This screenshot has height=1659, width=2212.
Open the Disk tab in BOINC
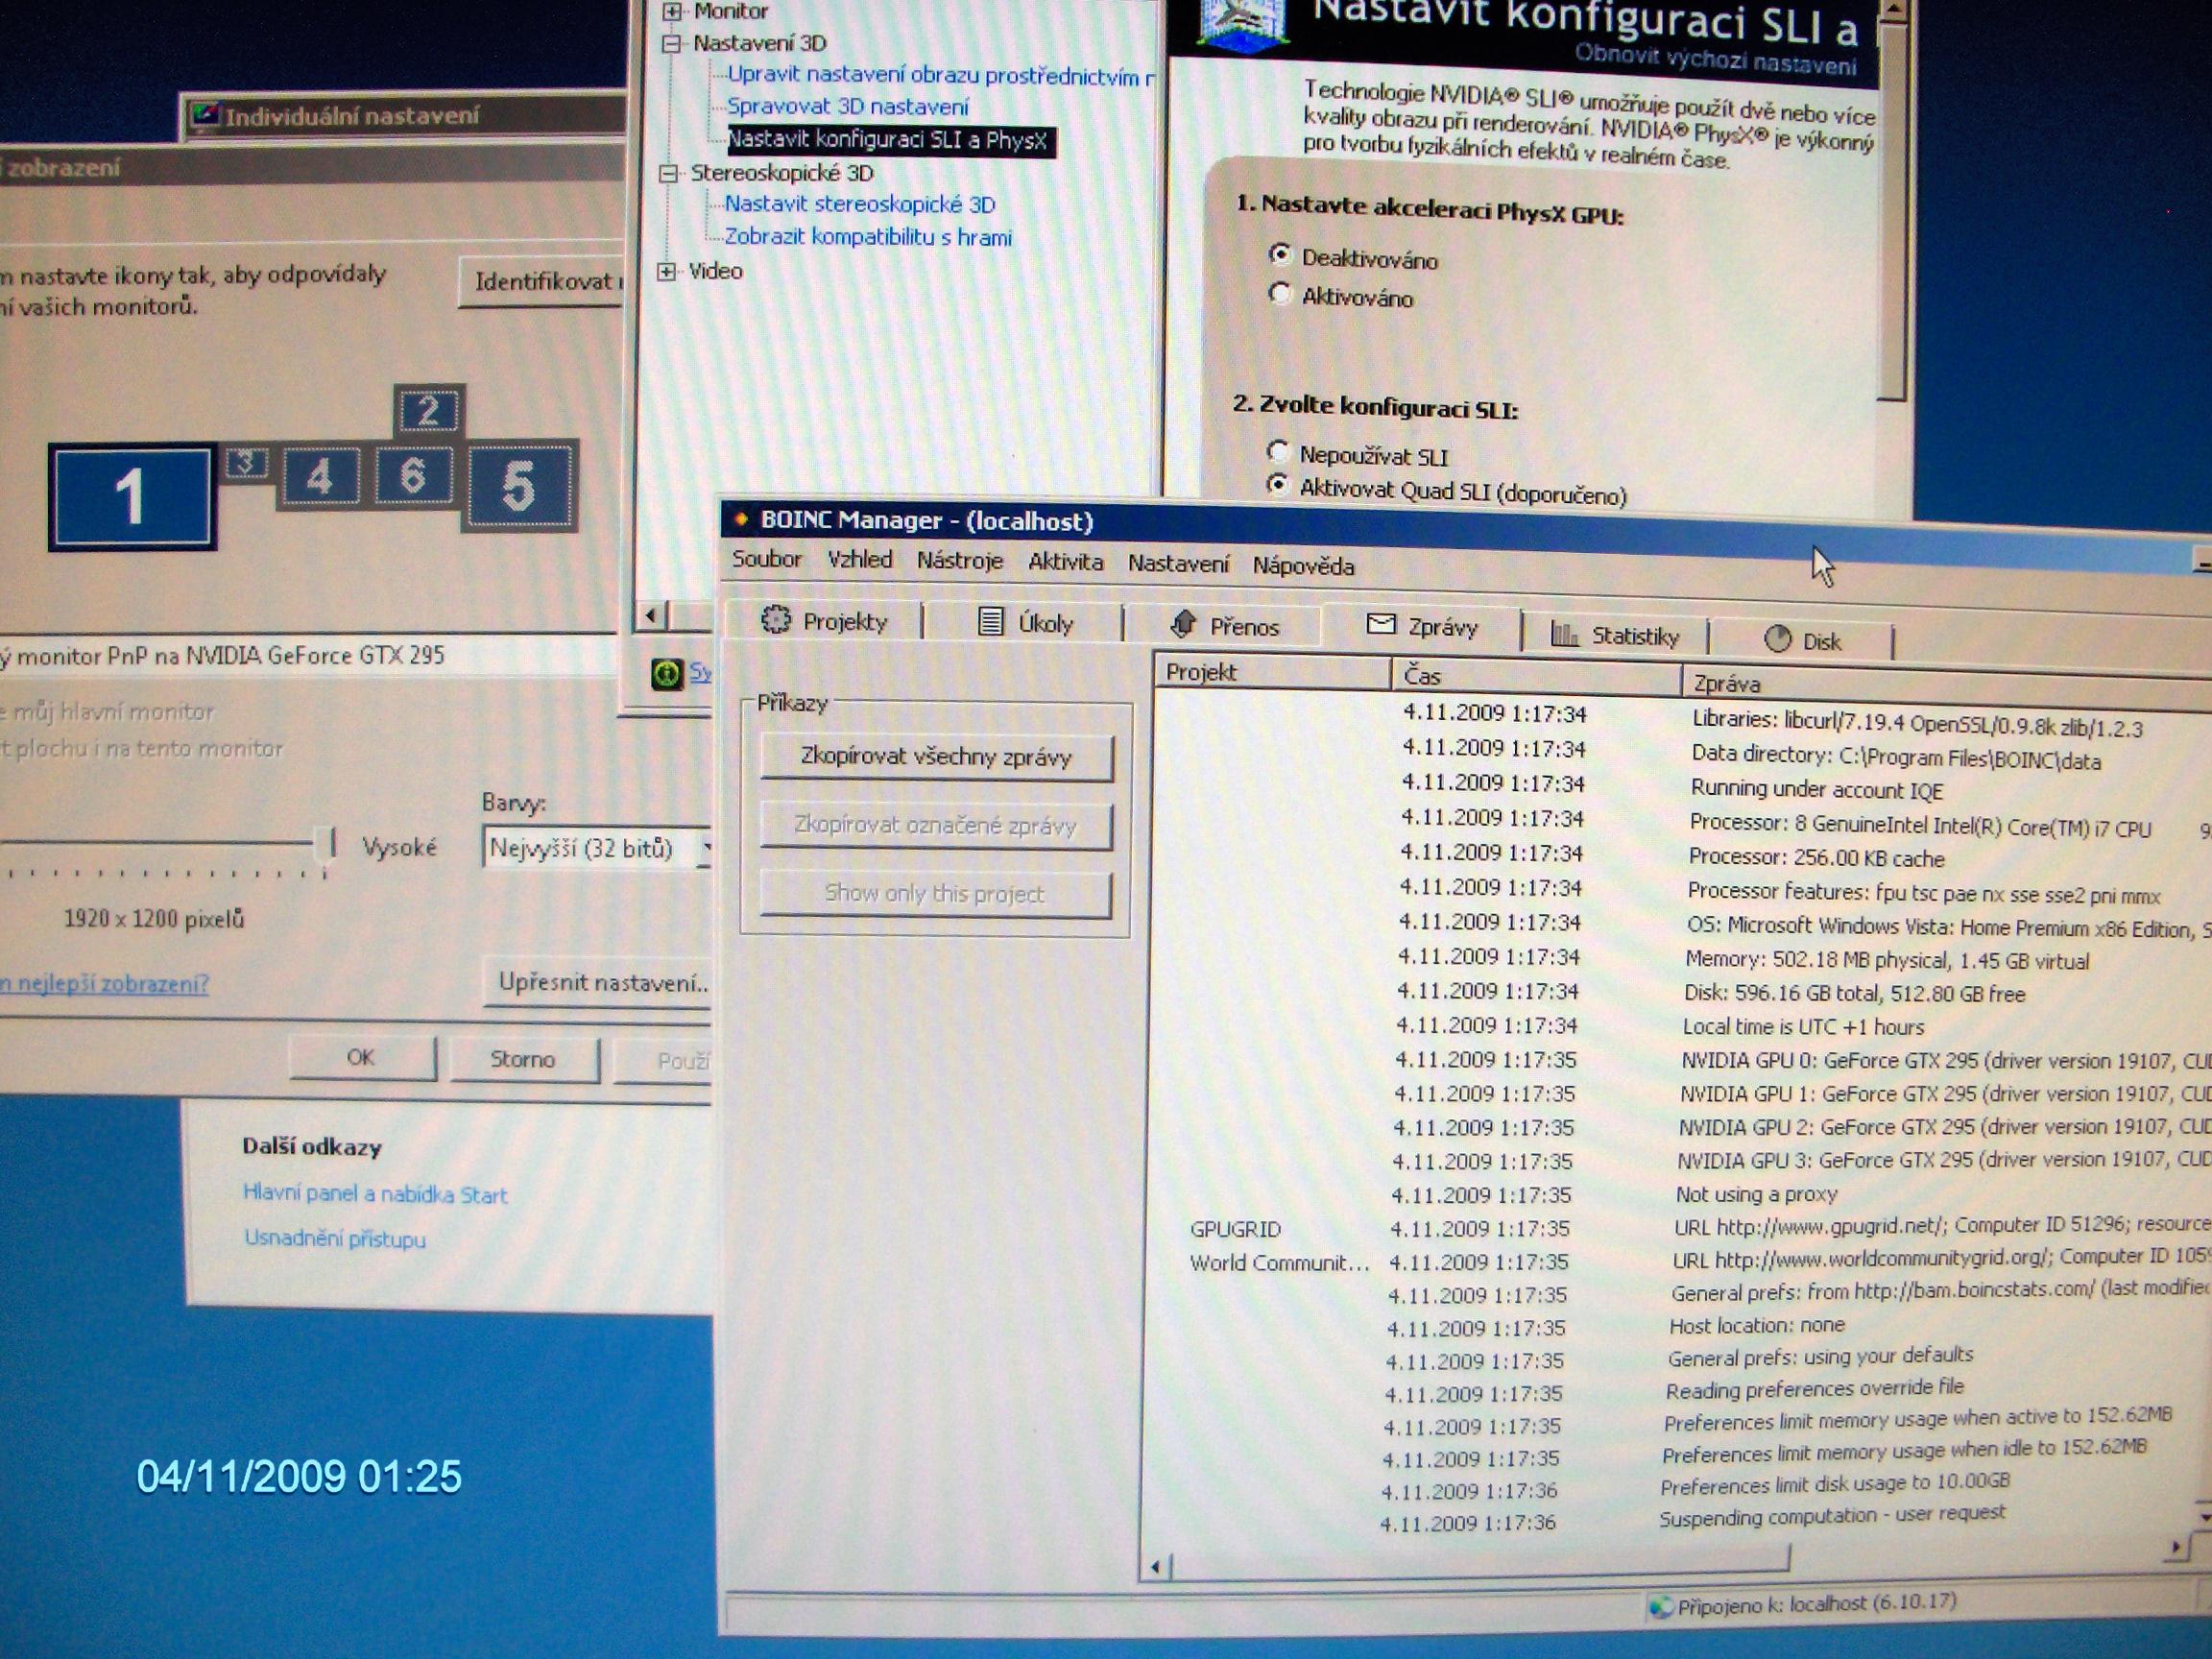(x=1802, y=640)
